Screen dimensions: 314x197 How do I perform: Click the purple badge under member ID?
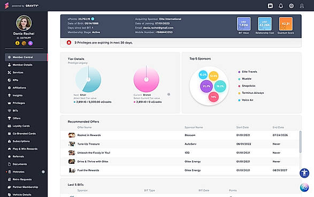[x=30, y=43]
